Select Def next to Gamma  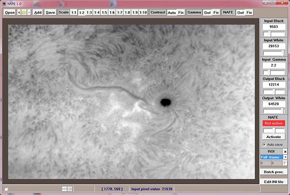click(207, 13)
